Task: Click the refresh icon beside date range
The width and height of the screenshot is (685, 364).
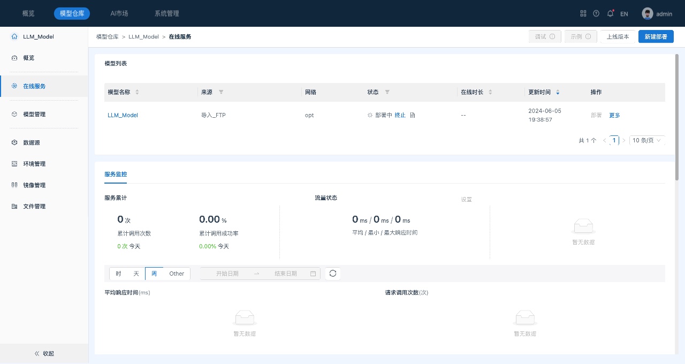Action: pyautogui.click(x=333, y=274)
